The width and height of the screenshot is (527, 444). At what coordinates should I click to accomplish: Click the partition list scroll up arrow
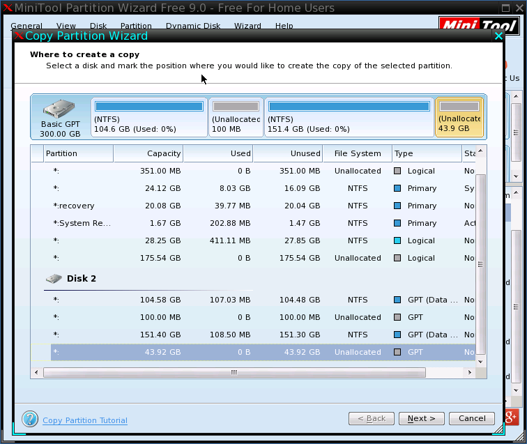[x=480, y=151]
